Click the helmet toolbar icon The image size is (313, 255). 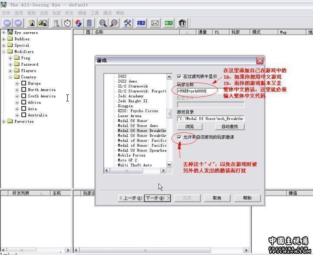coord(182,23)
